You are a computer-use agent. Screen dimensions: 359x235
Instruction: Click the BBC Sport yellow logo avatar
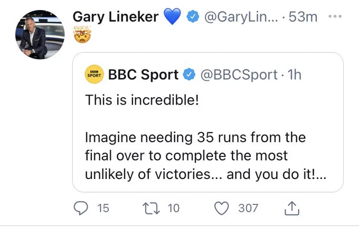[94, 74]
